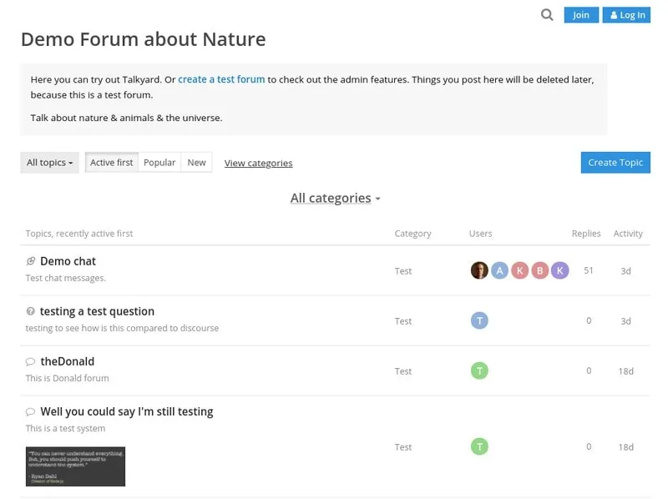Click the blue 'A' user avatar
Image resolution: width=668 pixels, height=499 pixels.
pos(499,270)
